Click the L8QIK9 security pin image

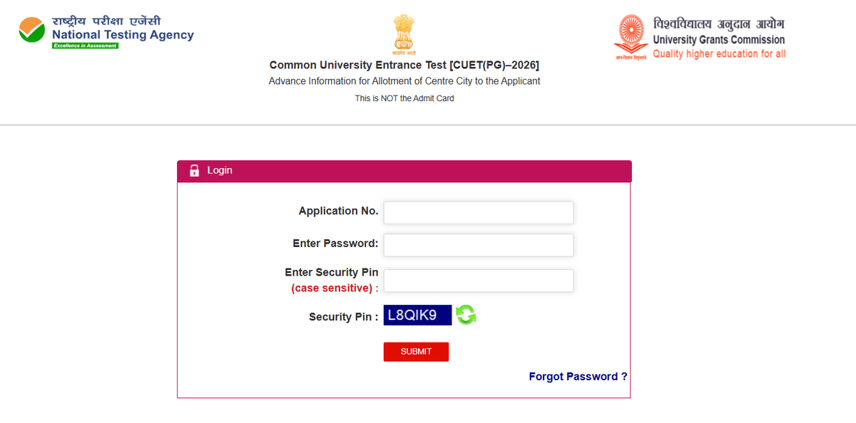click(417, 315)
